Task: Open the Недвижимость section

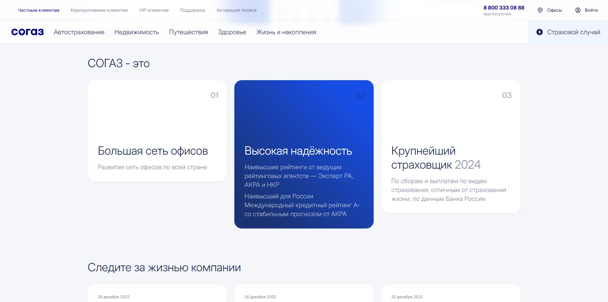Action: [137, 32]
